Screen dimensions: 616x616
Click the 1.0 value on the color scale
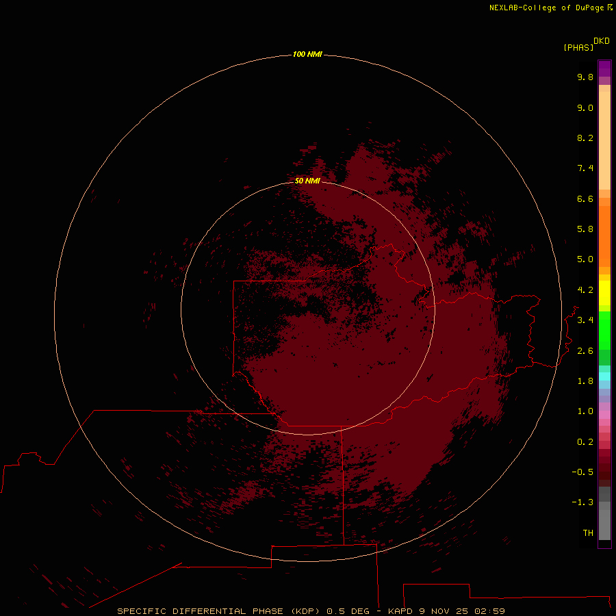coord(585,411)
